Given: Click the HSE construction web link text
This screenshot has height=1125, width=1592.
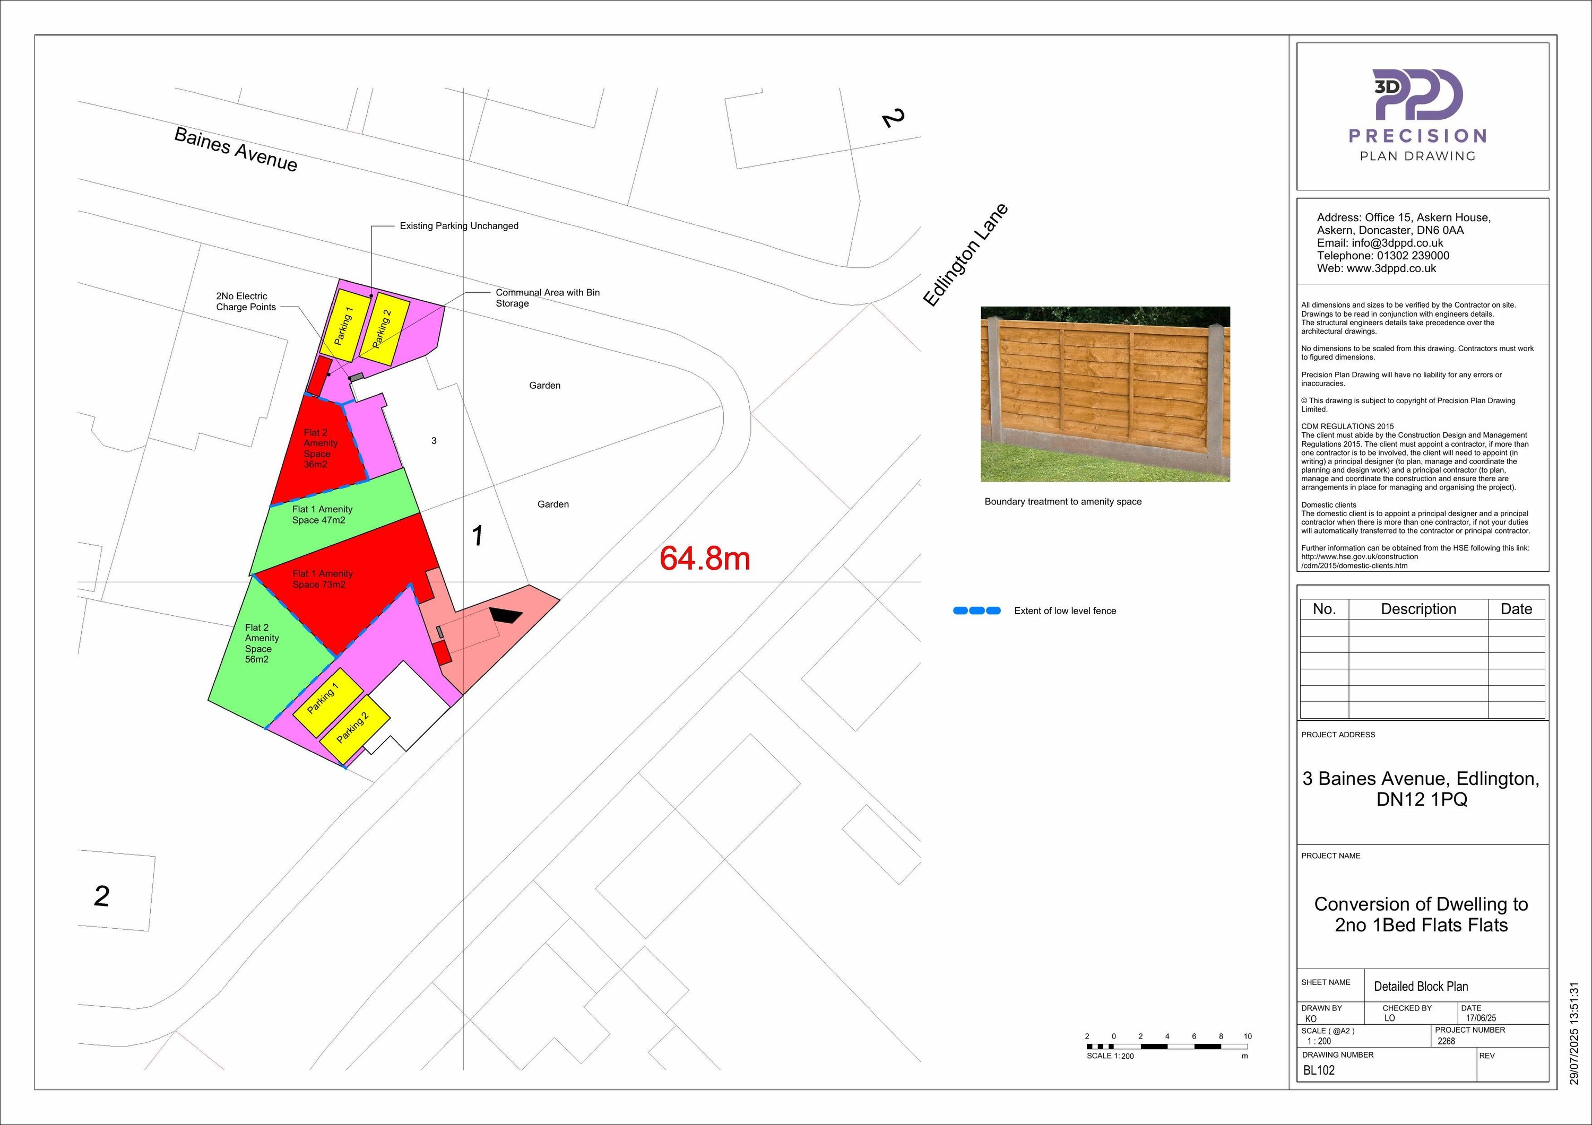Looking at the screenshot, I should pyautogui.click(x=1359, y=556).
